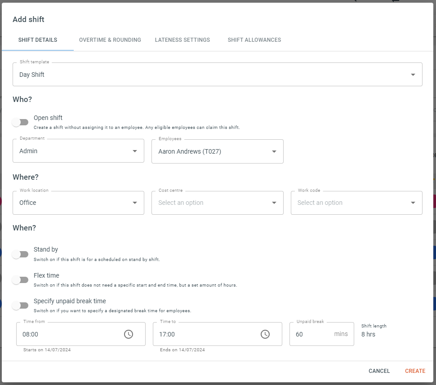
Task: Expand the Shift template dropdown arrow
Action: pos(413,75)
